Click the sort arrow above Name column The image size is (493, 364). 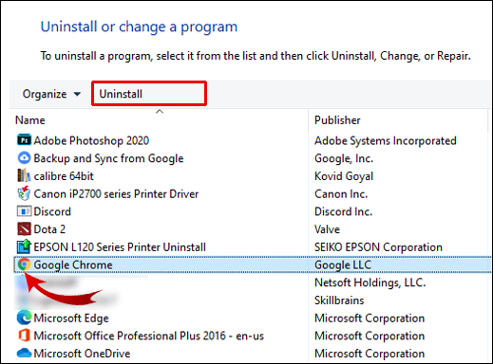[x=160, y=111]
